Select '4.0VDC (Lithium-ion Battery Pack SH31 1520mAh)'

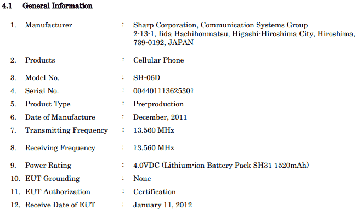click(221, 165)
